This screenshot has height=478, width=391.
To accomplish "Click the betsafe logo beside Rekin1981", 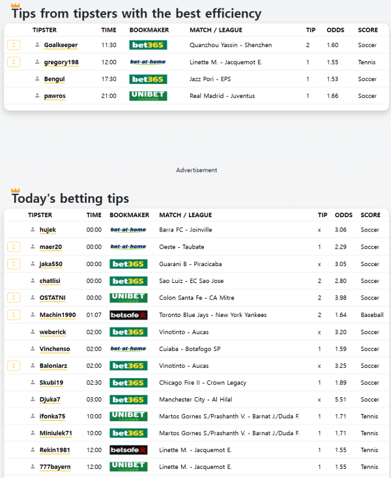I will (x=128, y=450).
